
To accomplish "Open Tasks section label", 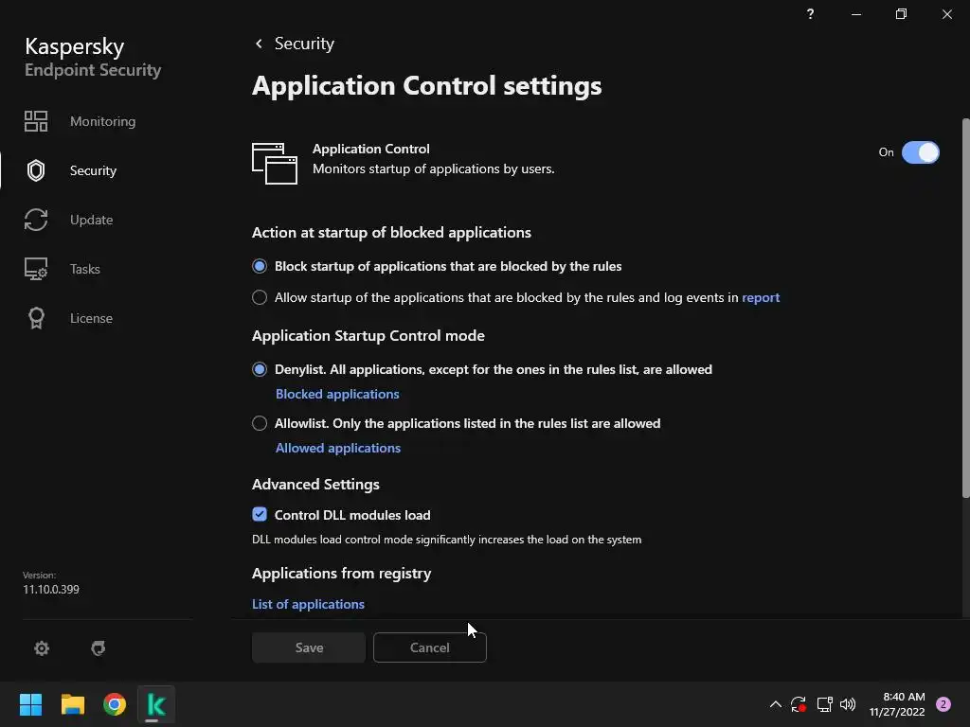I will point(84,269).
